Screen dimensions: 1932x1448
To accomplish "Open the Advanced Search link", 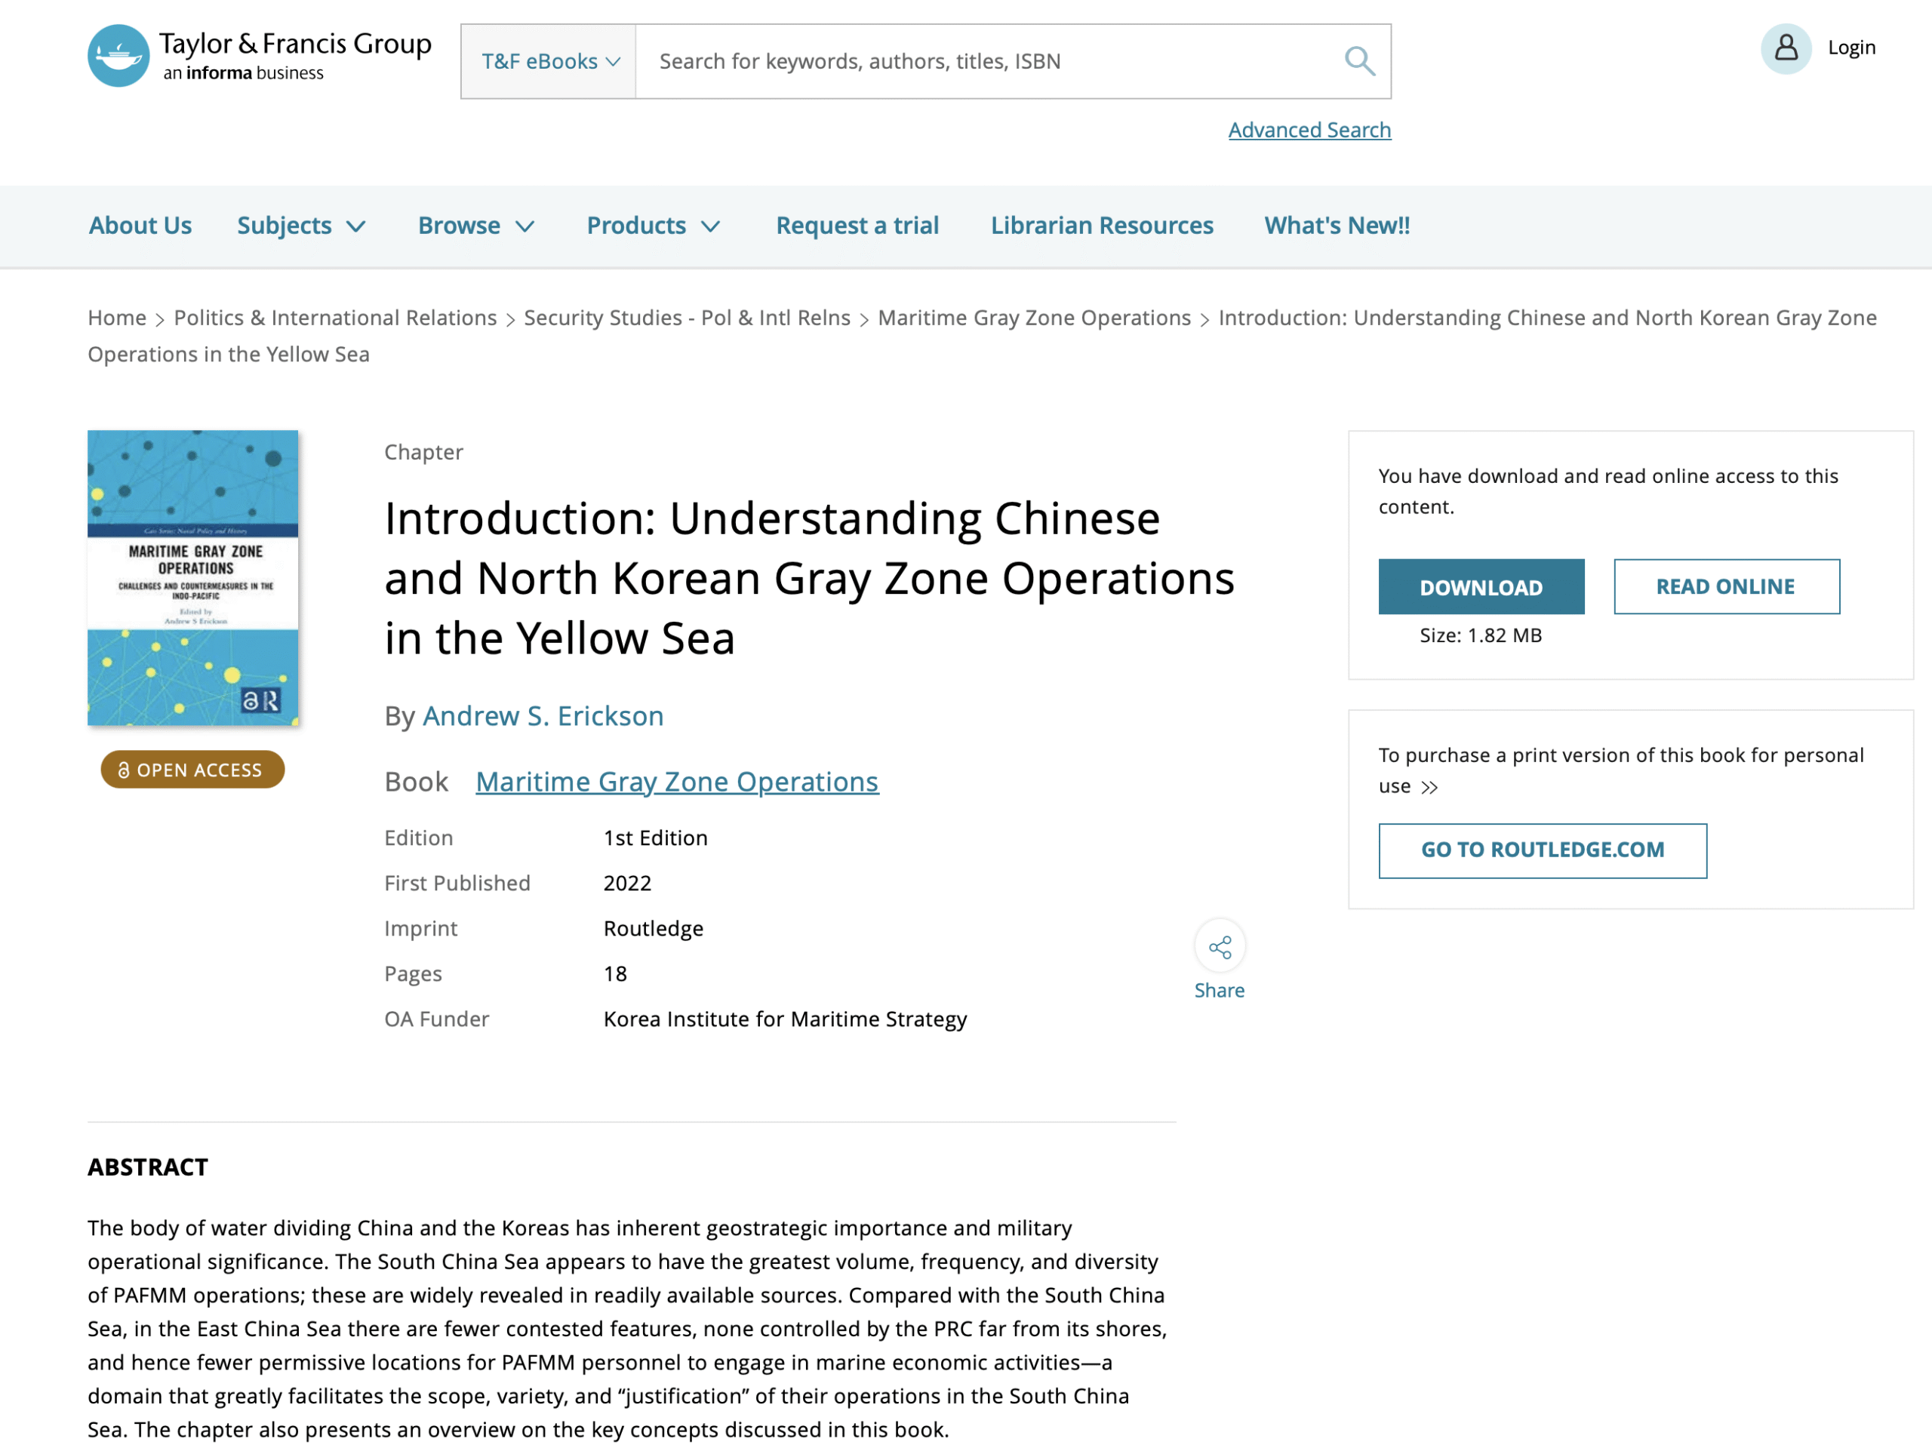I will click(x=1309, y=130).
